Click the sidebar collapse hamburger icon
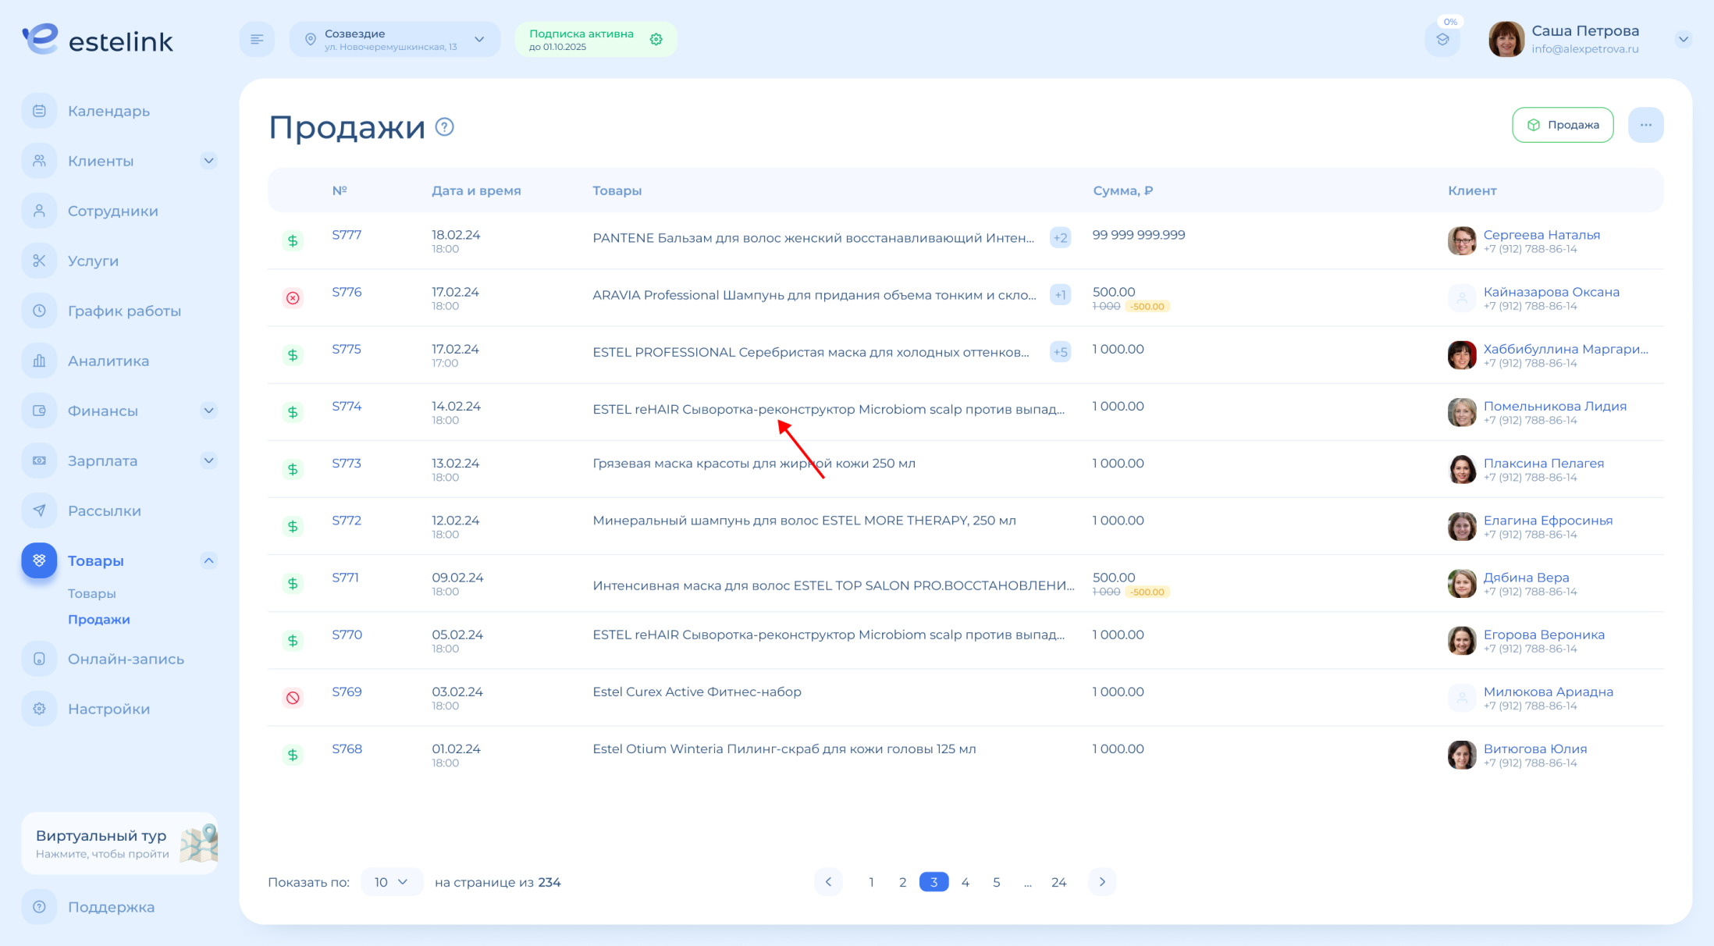The height and width of the screenshot is (946, 1714). point(257,39)
